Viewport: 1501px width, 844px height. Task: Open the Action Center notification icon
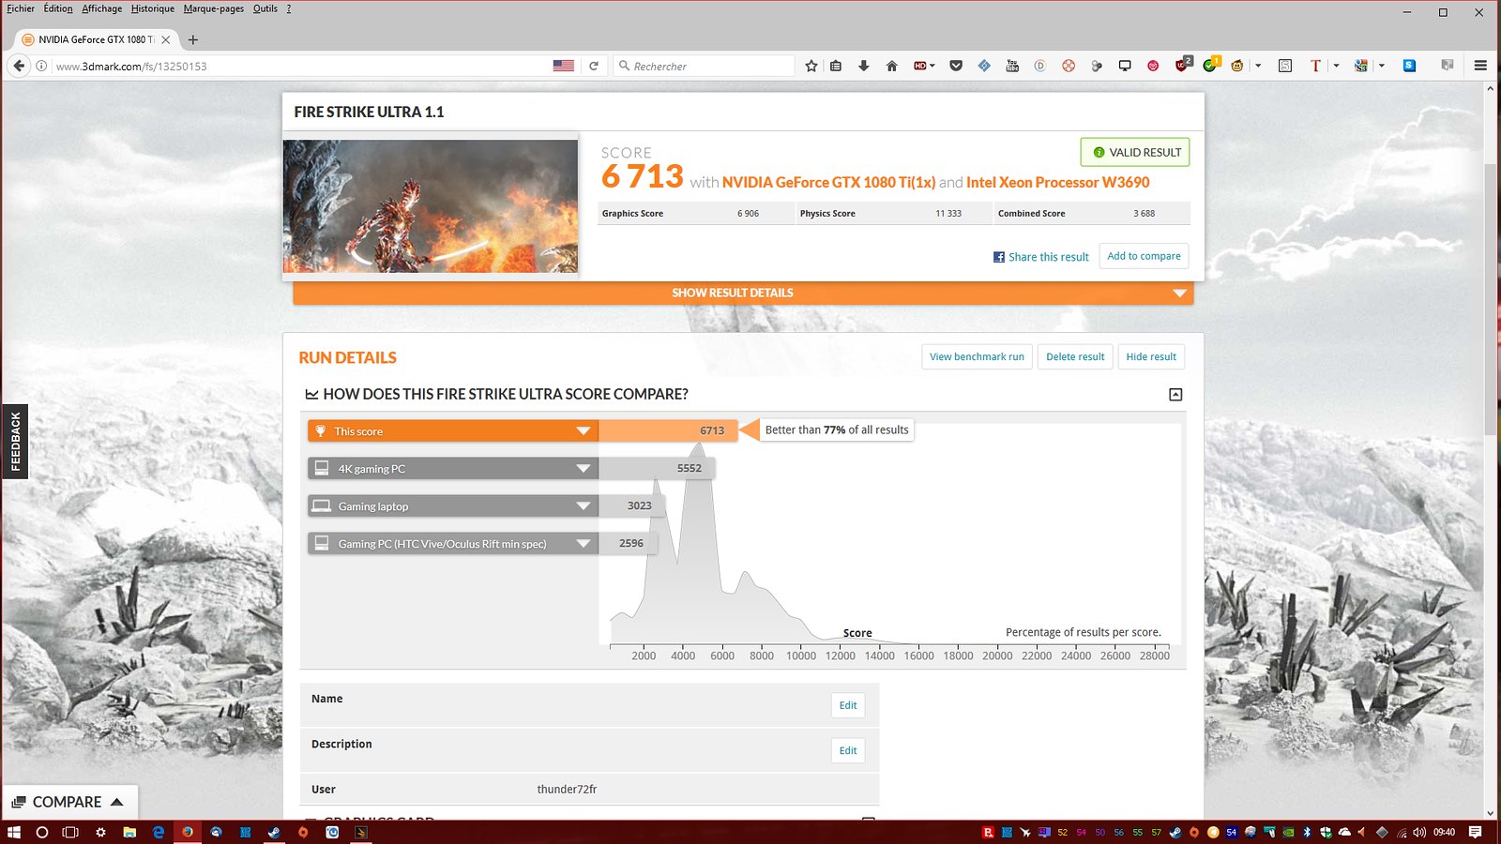[x=1475, y=832]
